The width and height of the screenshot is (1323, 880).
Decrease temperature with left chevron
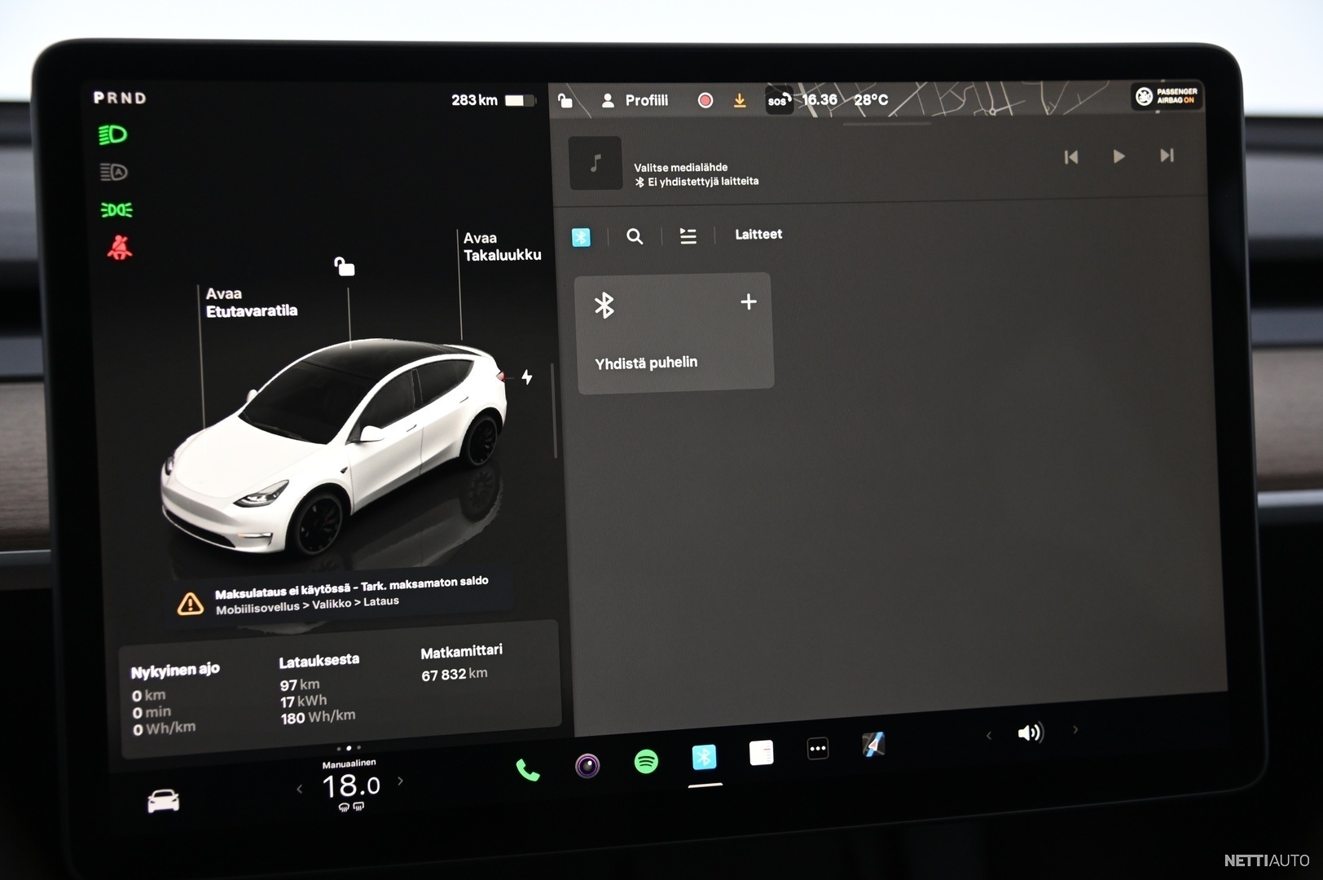click(300, 788)
